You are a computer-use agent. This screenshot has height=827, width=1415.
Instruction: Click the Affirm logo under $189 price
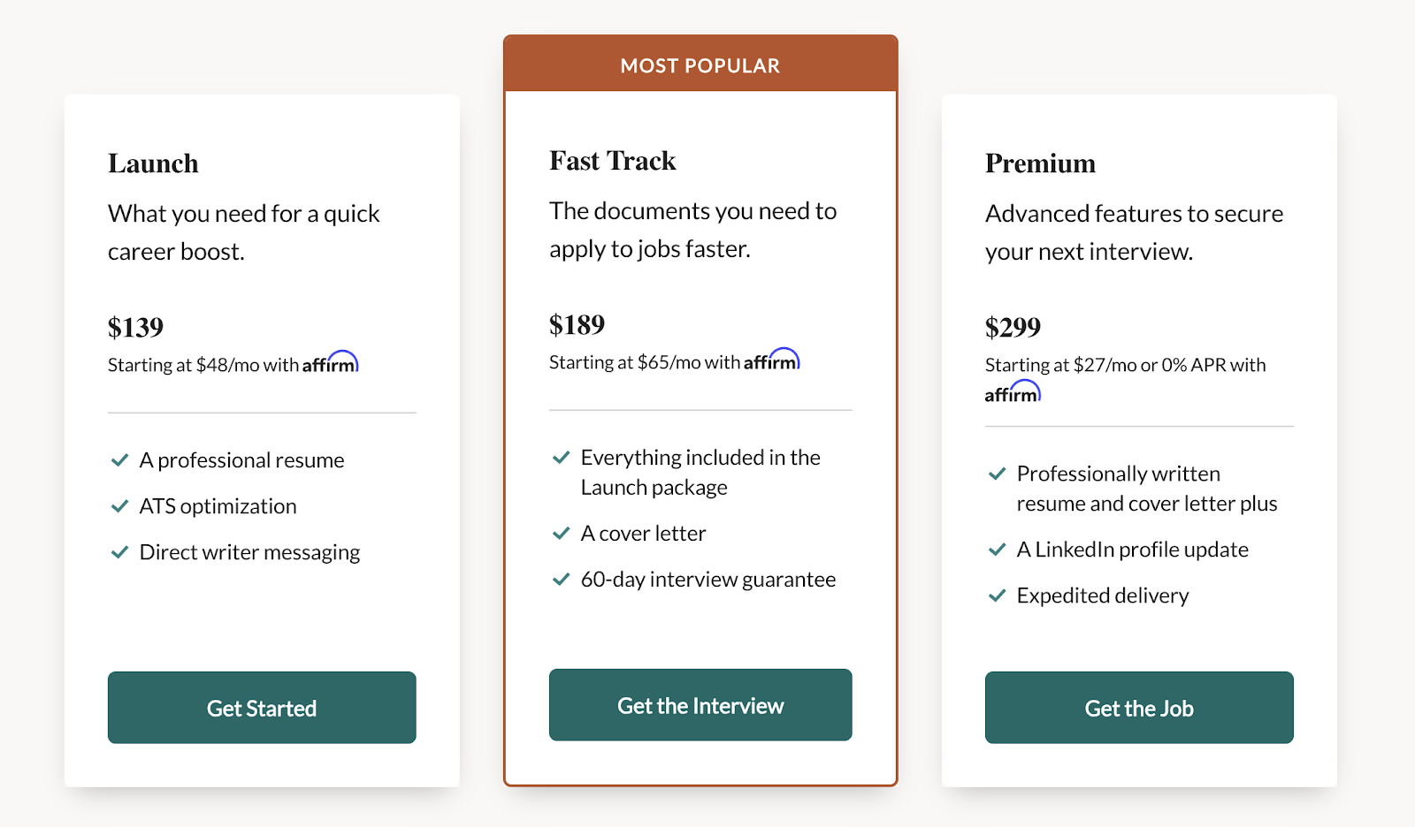(772, 360)
